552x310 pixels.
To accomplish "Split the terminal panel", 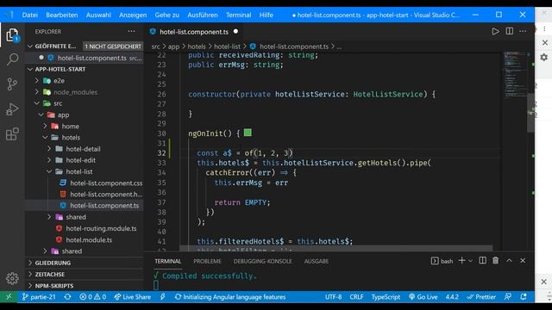I will (482, 260).
